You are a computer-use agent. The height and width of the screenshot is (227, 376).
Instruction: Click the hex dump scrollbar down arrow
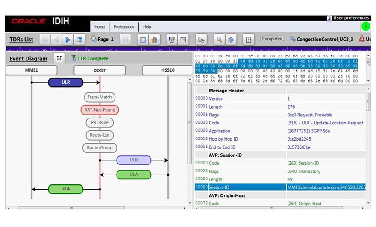[x=368, y=81]
